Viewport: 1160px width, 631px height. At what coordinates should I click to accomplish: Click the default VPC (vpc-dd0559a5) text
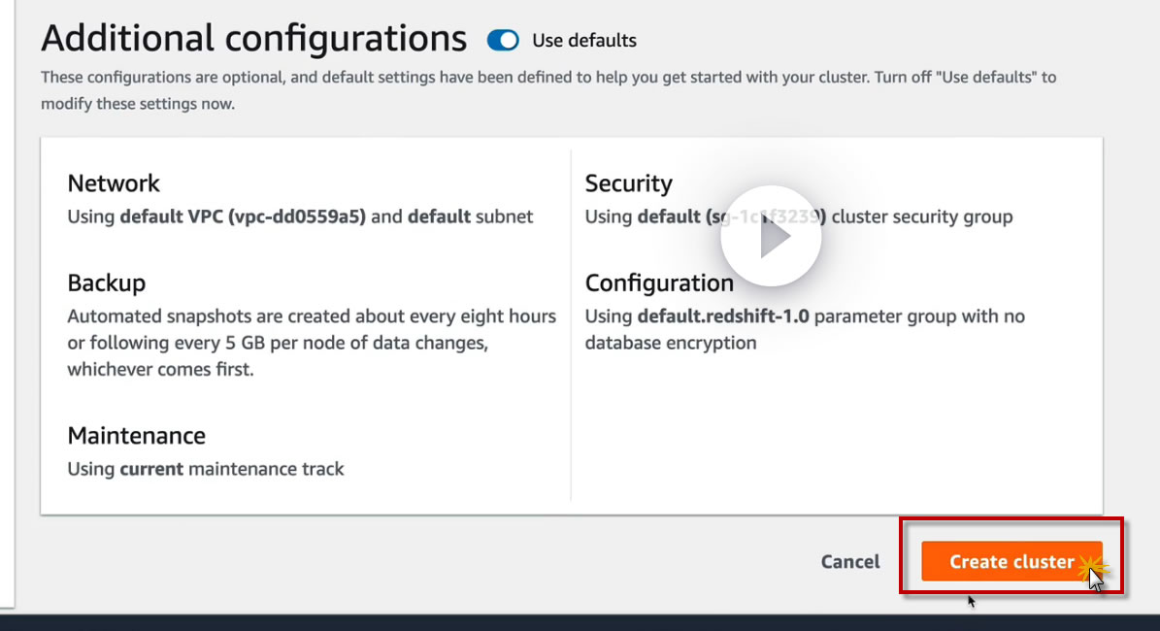243,216
